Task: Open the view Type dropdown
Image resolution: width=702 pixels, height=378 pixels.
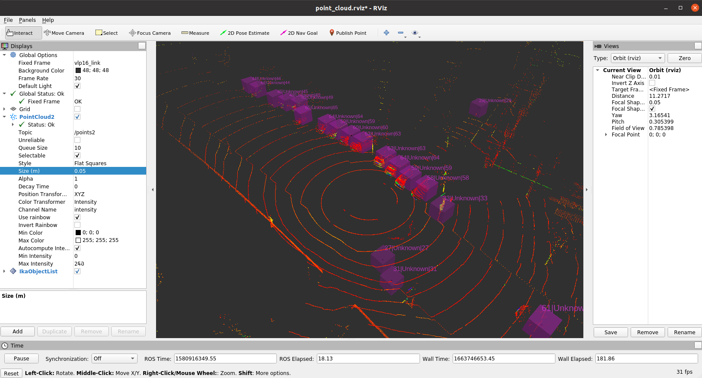Action: [638, 58]
